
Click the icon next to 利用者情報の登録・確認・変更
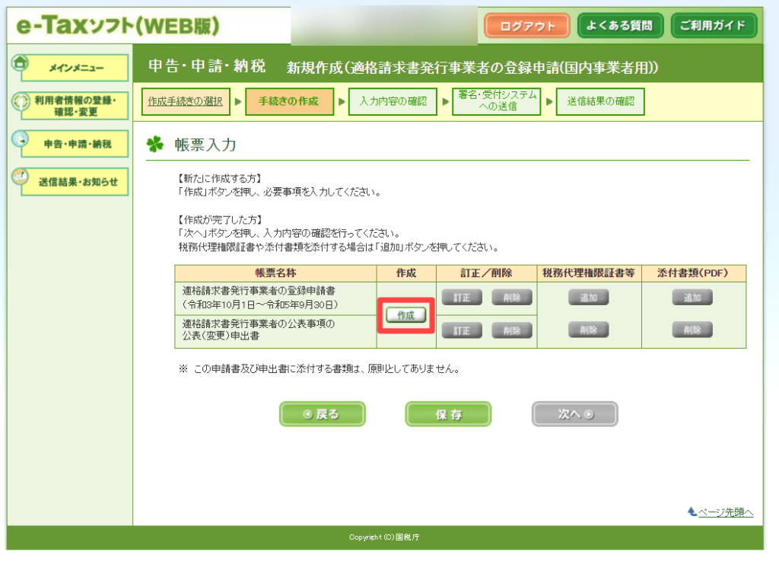coord(21,101)
